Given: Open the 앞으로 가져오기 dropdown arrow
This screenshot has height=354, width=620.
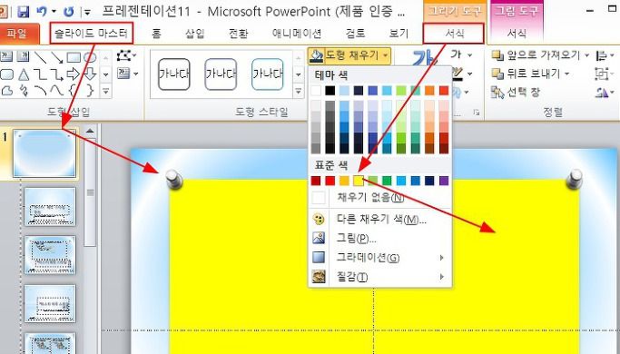Looking at the screenshot, I should [x=586, y=55].
